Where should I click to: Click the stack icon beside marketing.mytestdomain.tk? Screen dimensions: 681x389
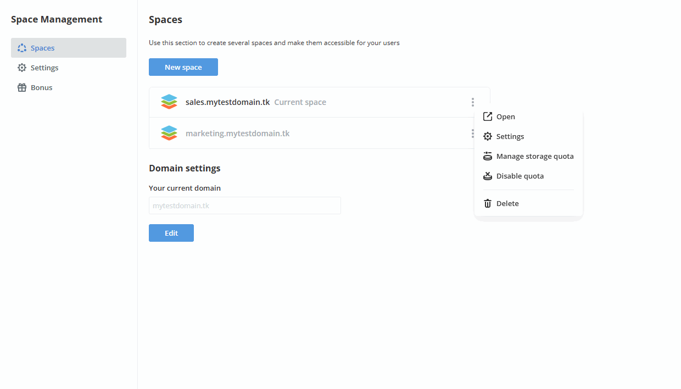coord(169,133)
